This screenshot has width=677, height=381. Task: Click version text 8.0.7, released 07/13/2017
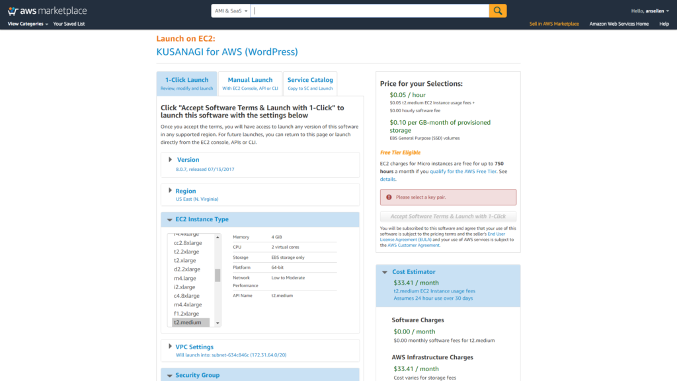coord(205,170)
